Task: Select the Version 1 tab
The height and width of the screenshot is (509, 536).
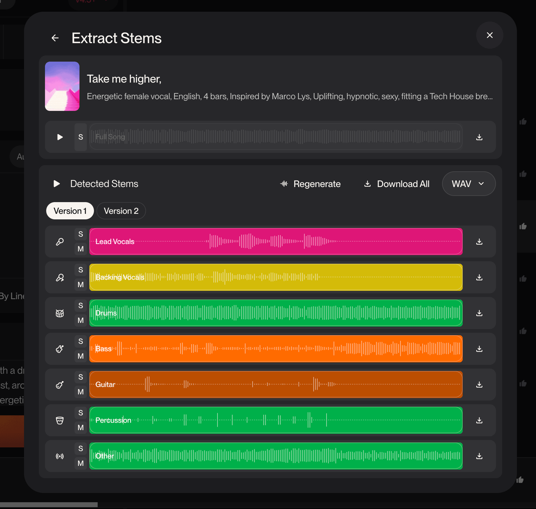Action: (x=70, y=211)
